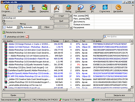Click archive icon of (PC APP ITA) Adobe Photoshop

click(6, 76)
